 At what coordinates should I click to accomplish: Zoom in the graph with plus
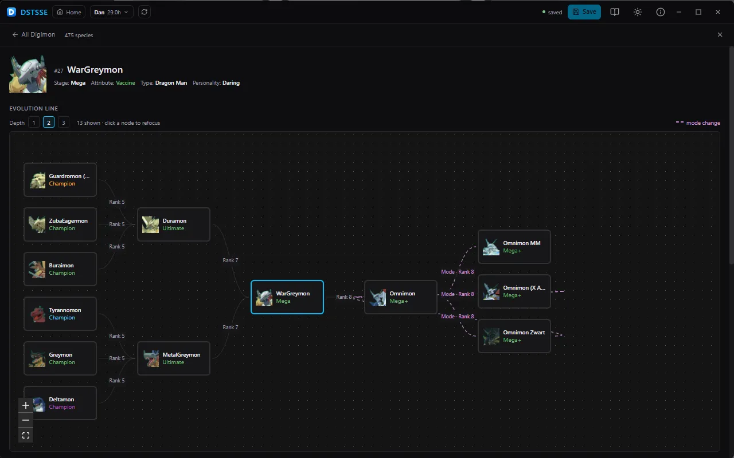(26, 405)
